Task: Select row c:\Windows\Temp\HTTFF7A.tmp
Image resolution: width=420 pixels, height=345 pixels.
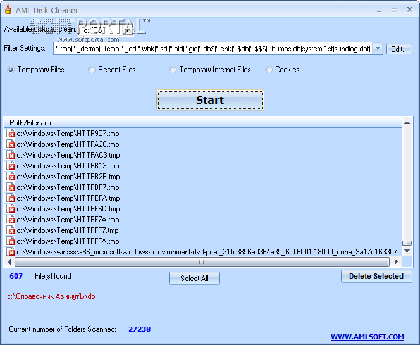Action: (x=203, y=219)
